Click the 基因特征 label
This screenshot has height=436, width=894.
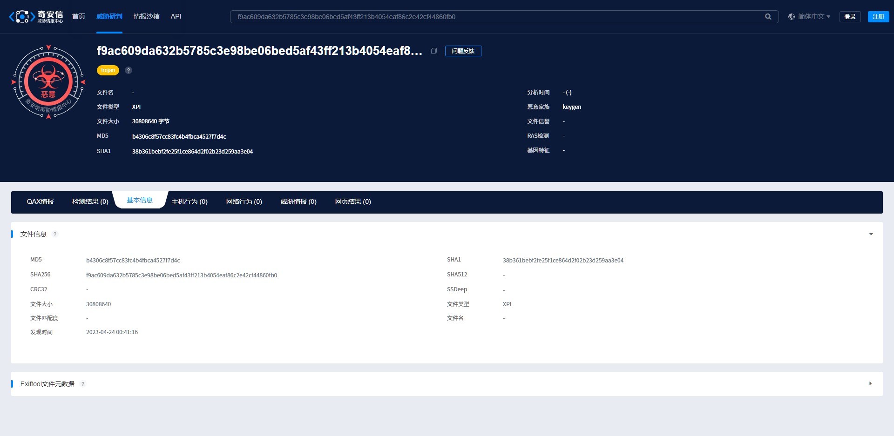(538, 150)
